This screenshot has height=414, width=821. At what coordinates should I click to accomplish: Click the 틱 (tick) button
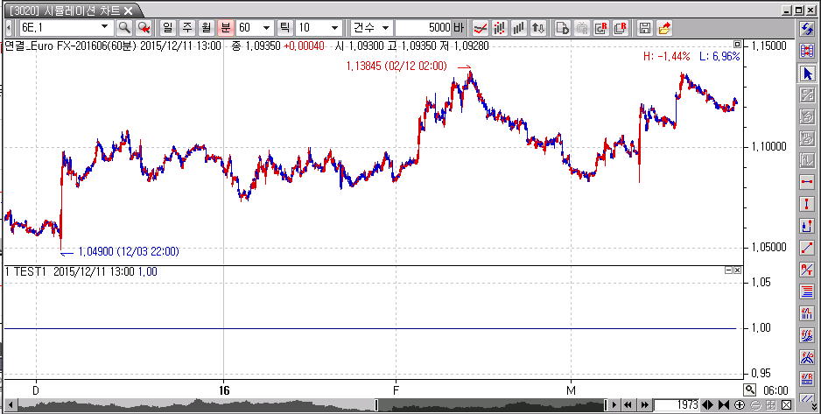click(284, 28)
